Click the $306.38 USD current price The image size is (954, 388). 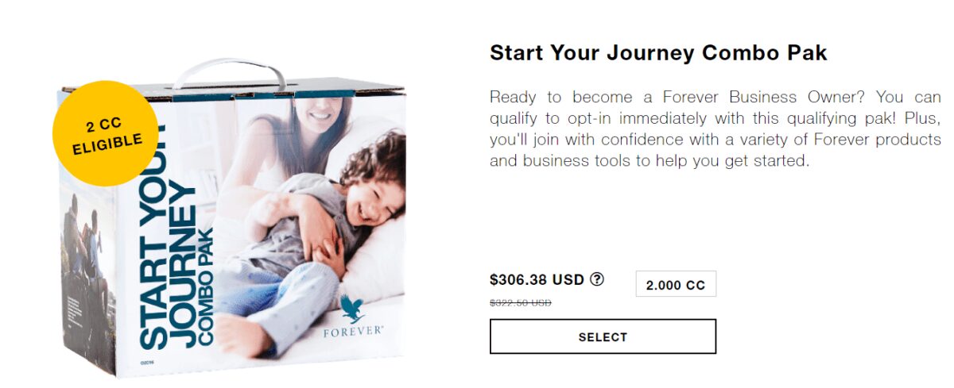(537, 279)
